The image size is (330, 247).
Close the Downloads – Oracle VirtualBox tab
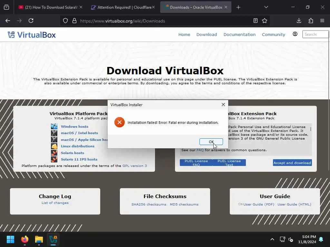pos(226,7)
